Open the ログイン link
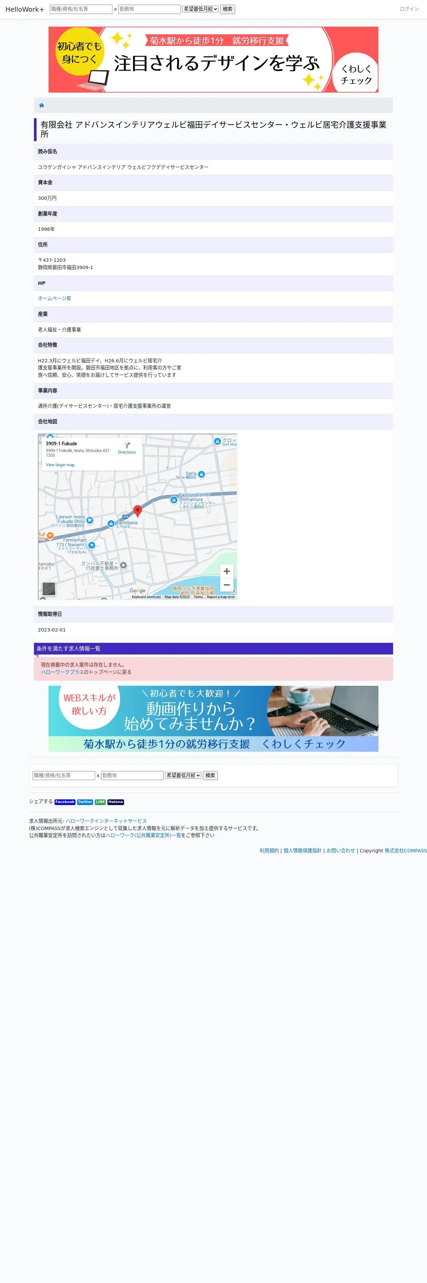Viewport: 427px width, 1283px height. (409, 9)
